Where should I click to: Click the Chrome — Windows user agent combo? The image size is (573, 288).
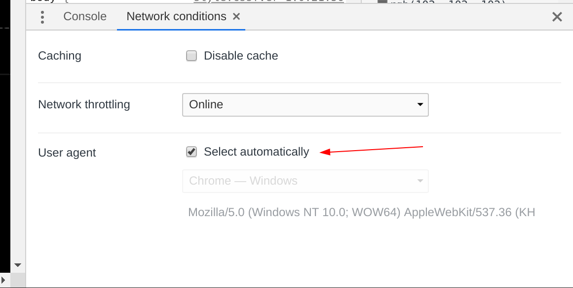pos(305,181)
